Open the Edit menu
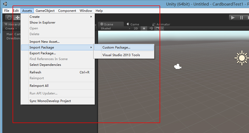Viewport: 249px width, 133px height. pos(16,11)
